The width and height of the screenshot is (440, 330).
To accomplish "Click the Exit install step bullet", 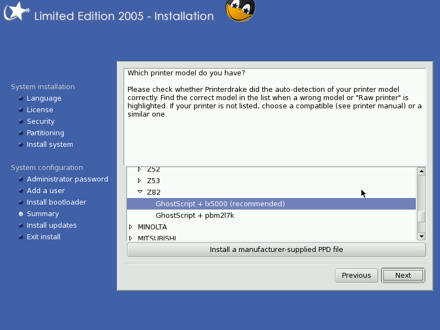I will click(21, 237).
